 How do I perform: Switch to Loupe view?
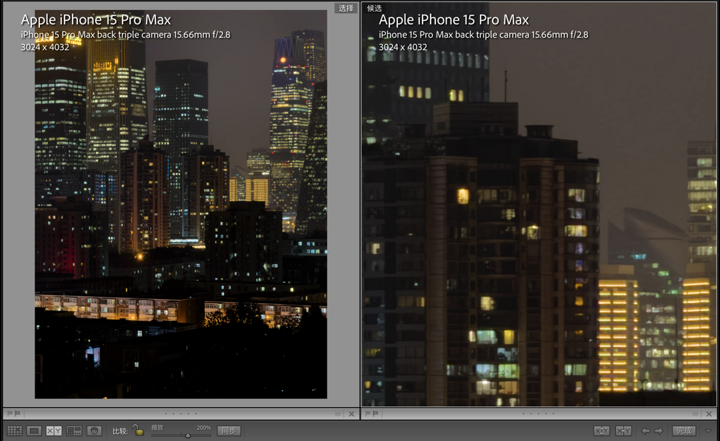point(34,431)
